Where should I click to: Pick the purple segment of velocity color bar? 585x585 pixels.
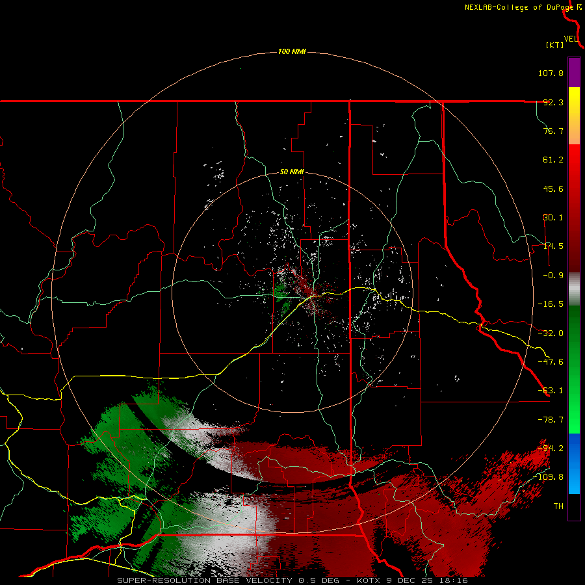tap(574, 72)
